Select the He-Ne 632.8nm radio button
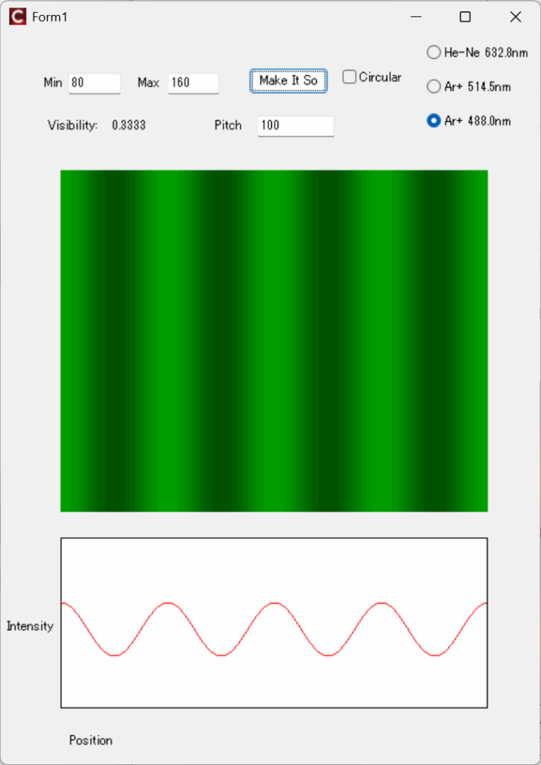This screenshot has height=765, width=541. pos(433,52)
